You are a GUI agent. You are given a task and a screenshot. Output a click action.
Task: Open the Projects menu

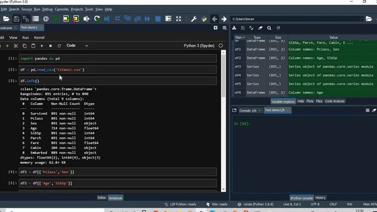[x=77, y=9]
